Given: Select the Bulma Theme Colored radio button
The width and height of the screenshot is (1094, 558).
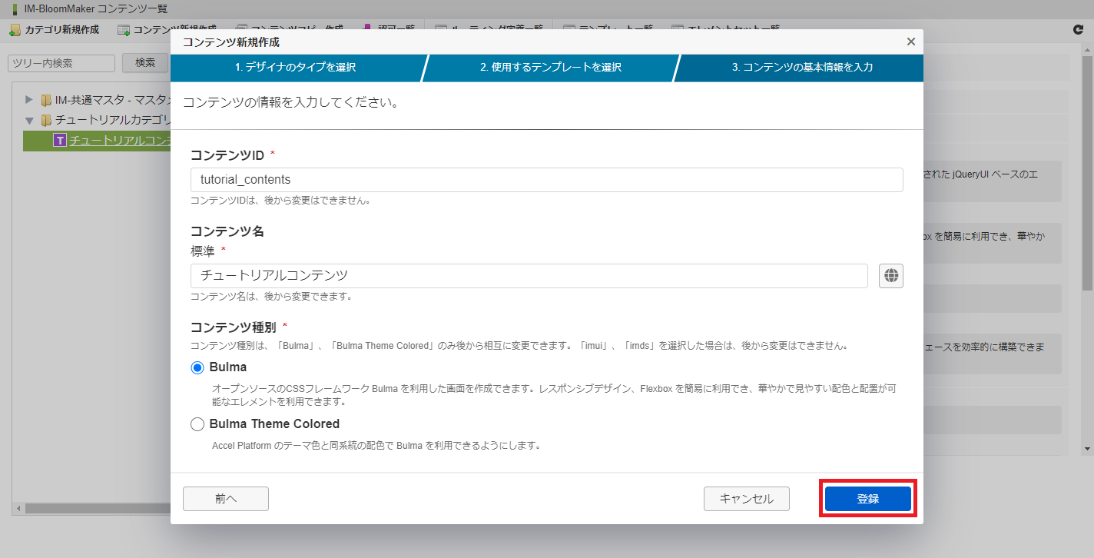Looking at the screenshot, I should [x=197, y=424].
